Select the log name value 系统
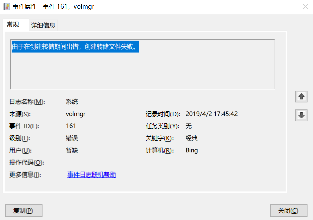The height and width of the screenshot is (220, 313). tap(72, 102)
